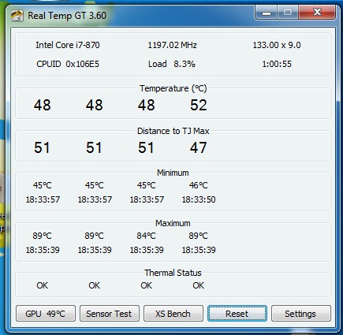The width and height of the screenshot is (343, 335).
Task: Start the XS Bench benchmark
Action: 173,314
